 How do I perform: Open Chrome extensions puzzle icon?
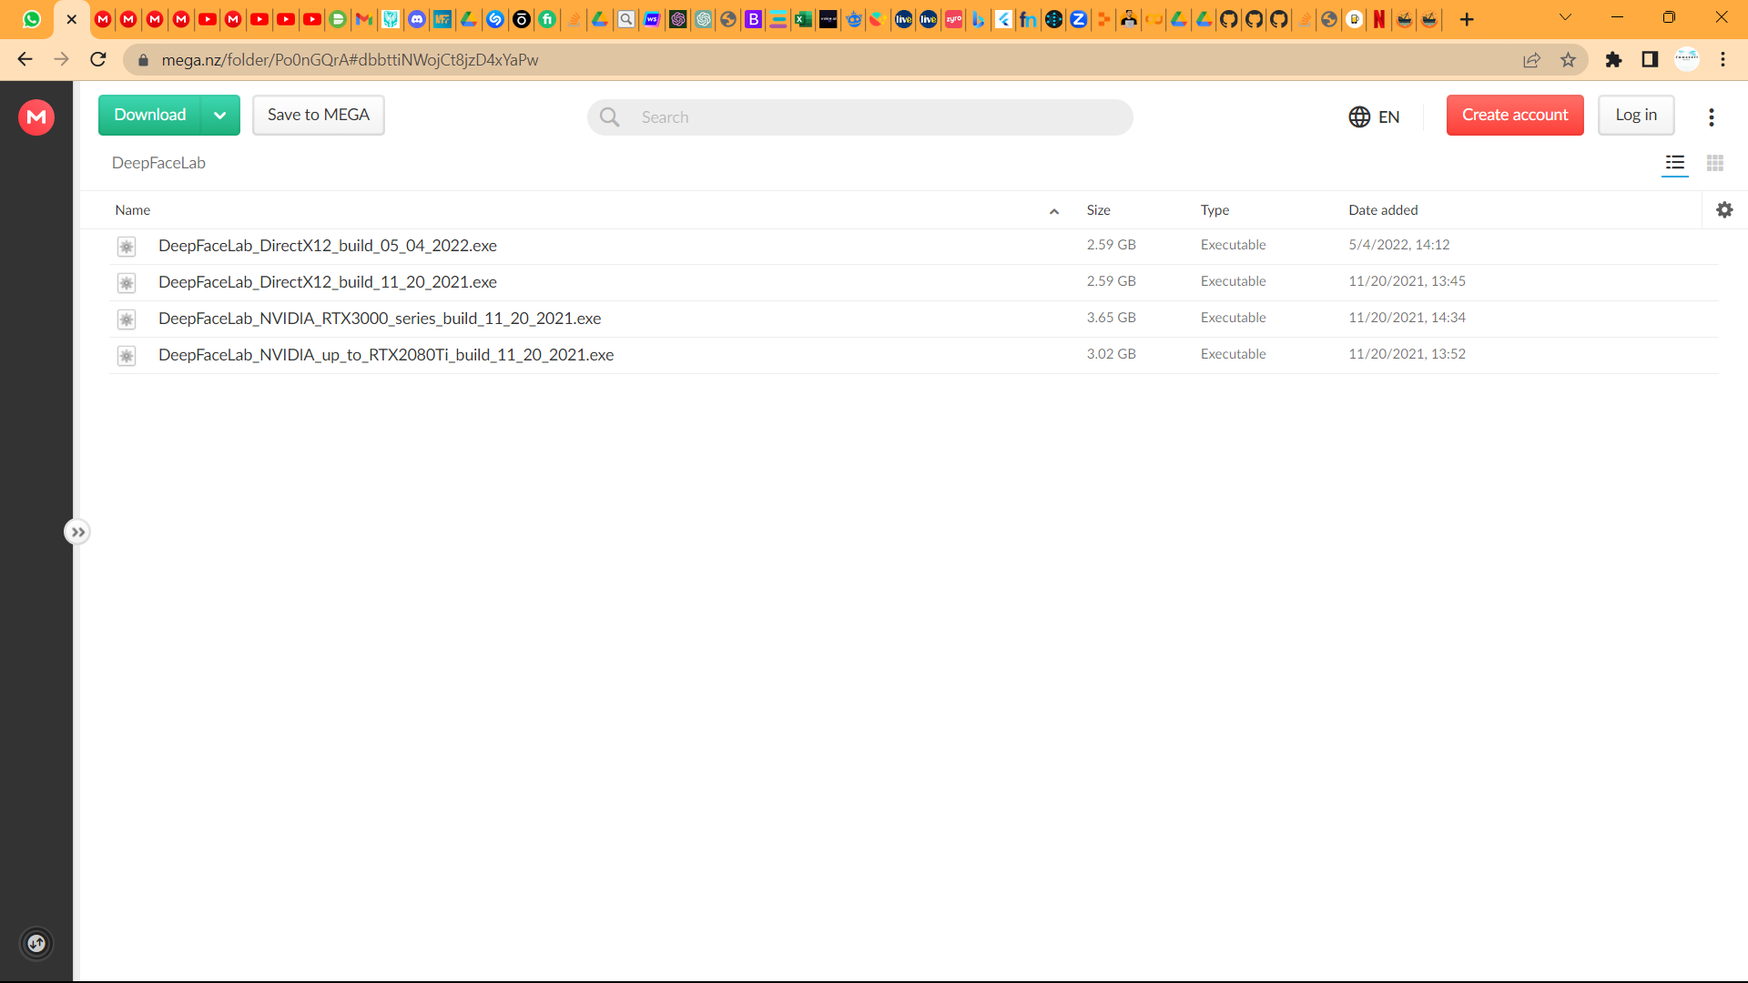click(x=1613, y=59)
